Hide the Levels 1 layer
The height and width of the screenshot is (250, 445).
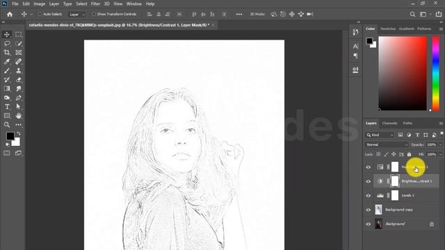(x=369, y=196)
